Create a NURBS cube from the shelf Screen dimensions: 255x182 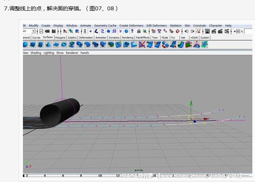tap(33, 45)
